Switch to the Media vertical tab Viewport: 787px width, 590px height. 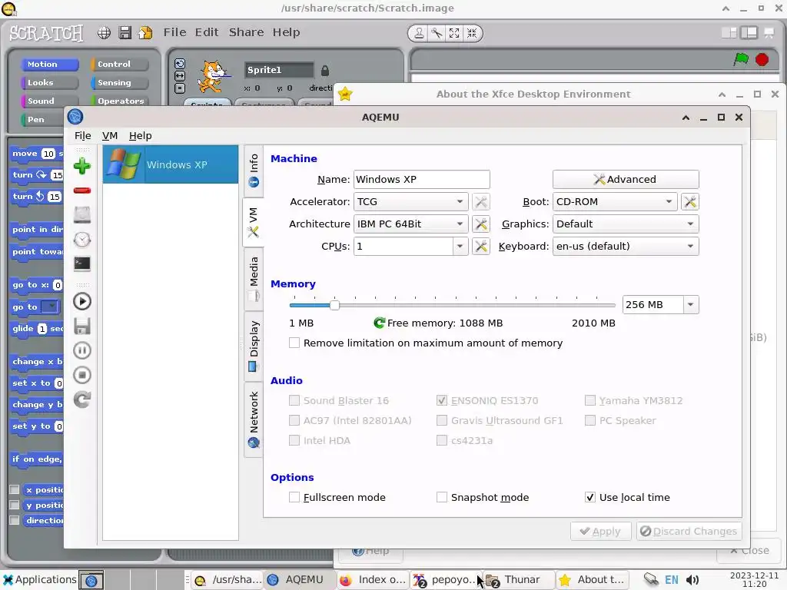click(254, 279)
